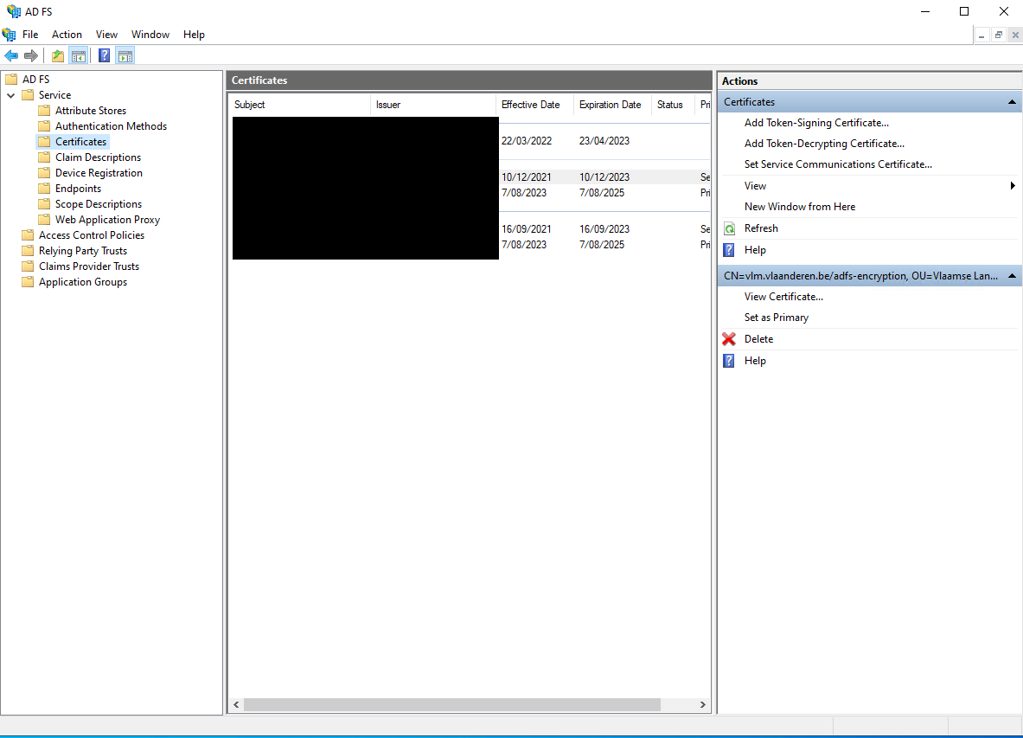Viewport: 1023px width, 738px height.
Task: Open the Window menu
Action: click(150, 35)
